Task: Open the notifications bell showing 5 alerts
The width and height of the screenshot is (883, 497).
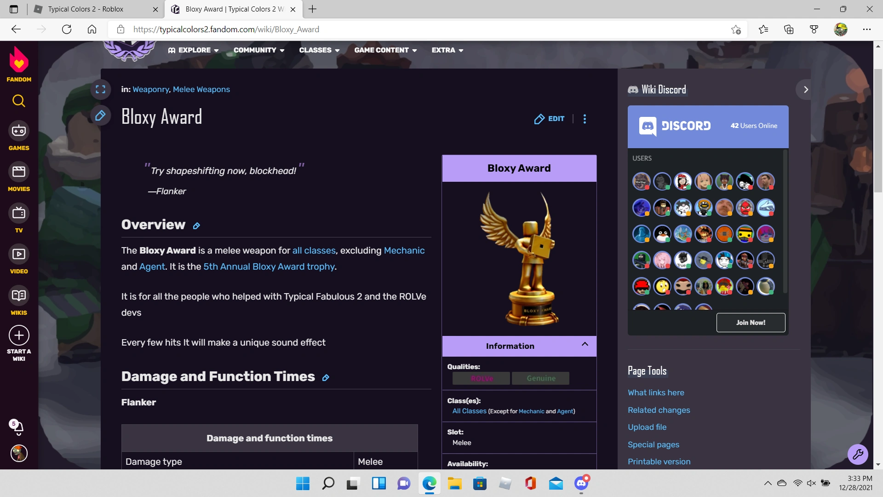Action: point(18,428)
